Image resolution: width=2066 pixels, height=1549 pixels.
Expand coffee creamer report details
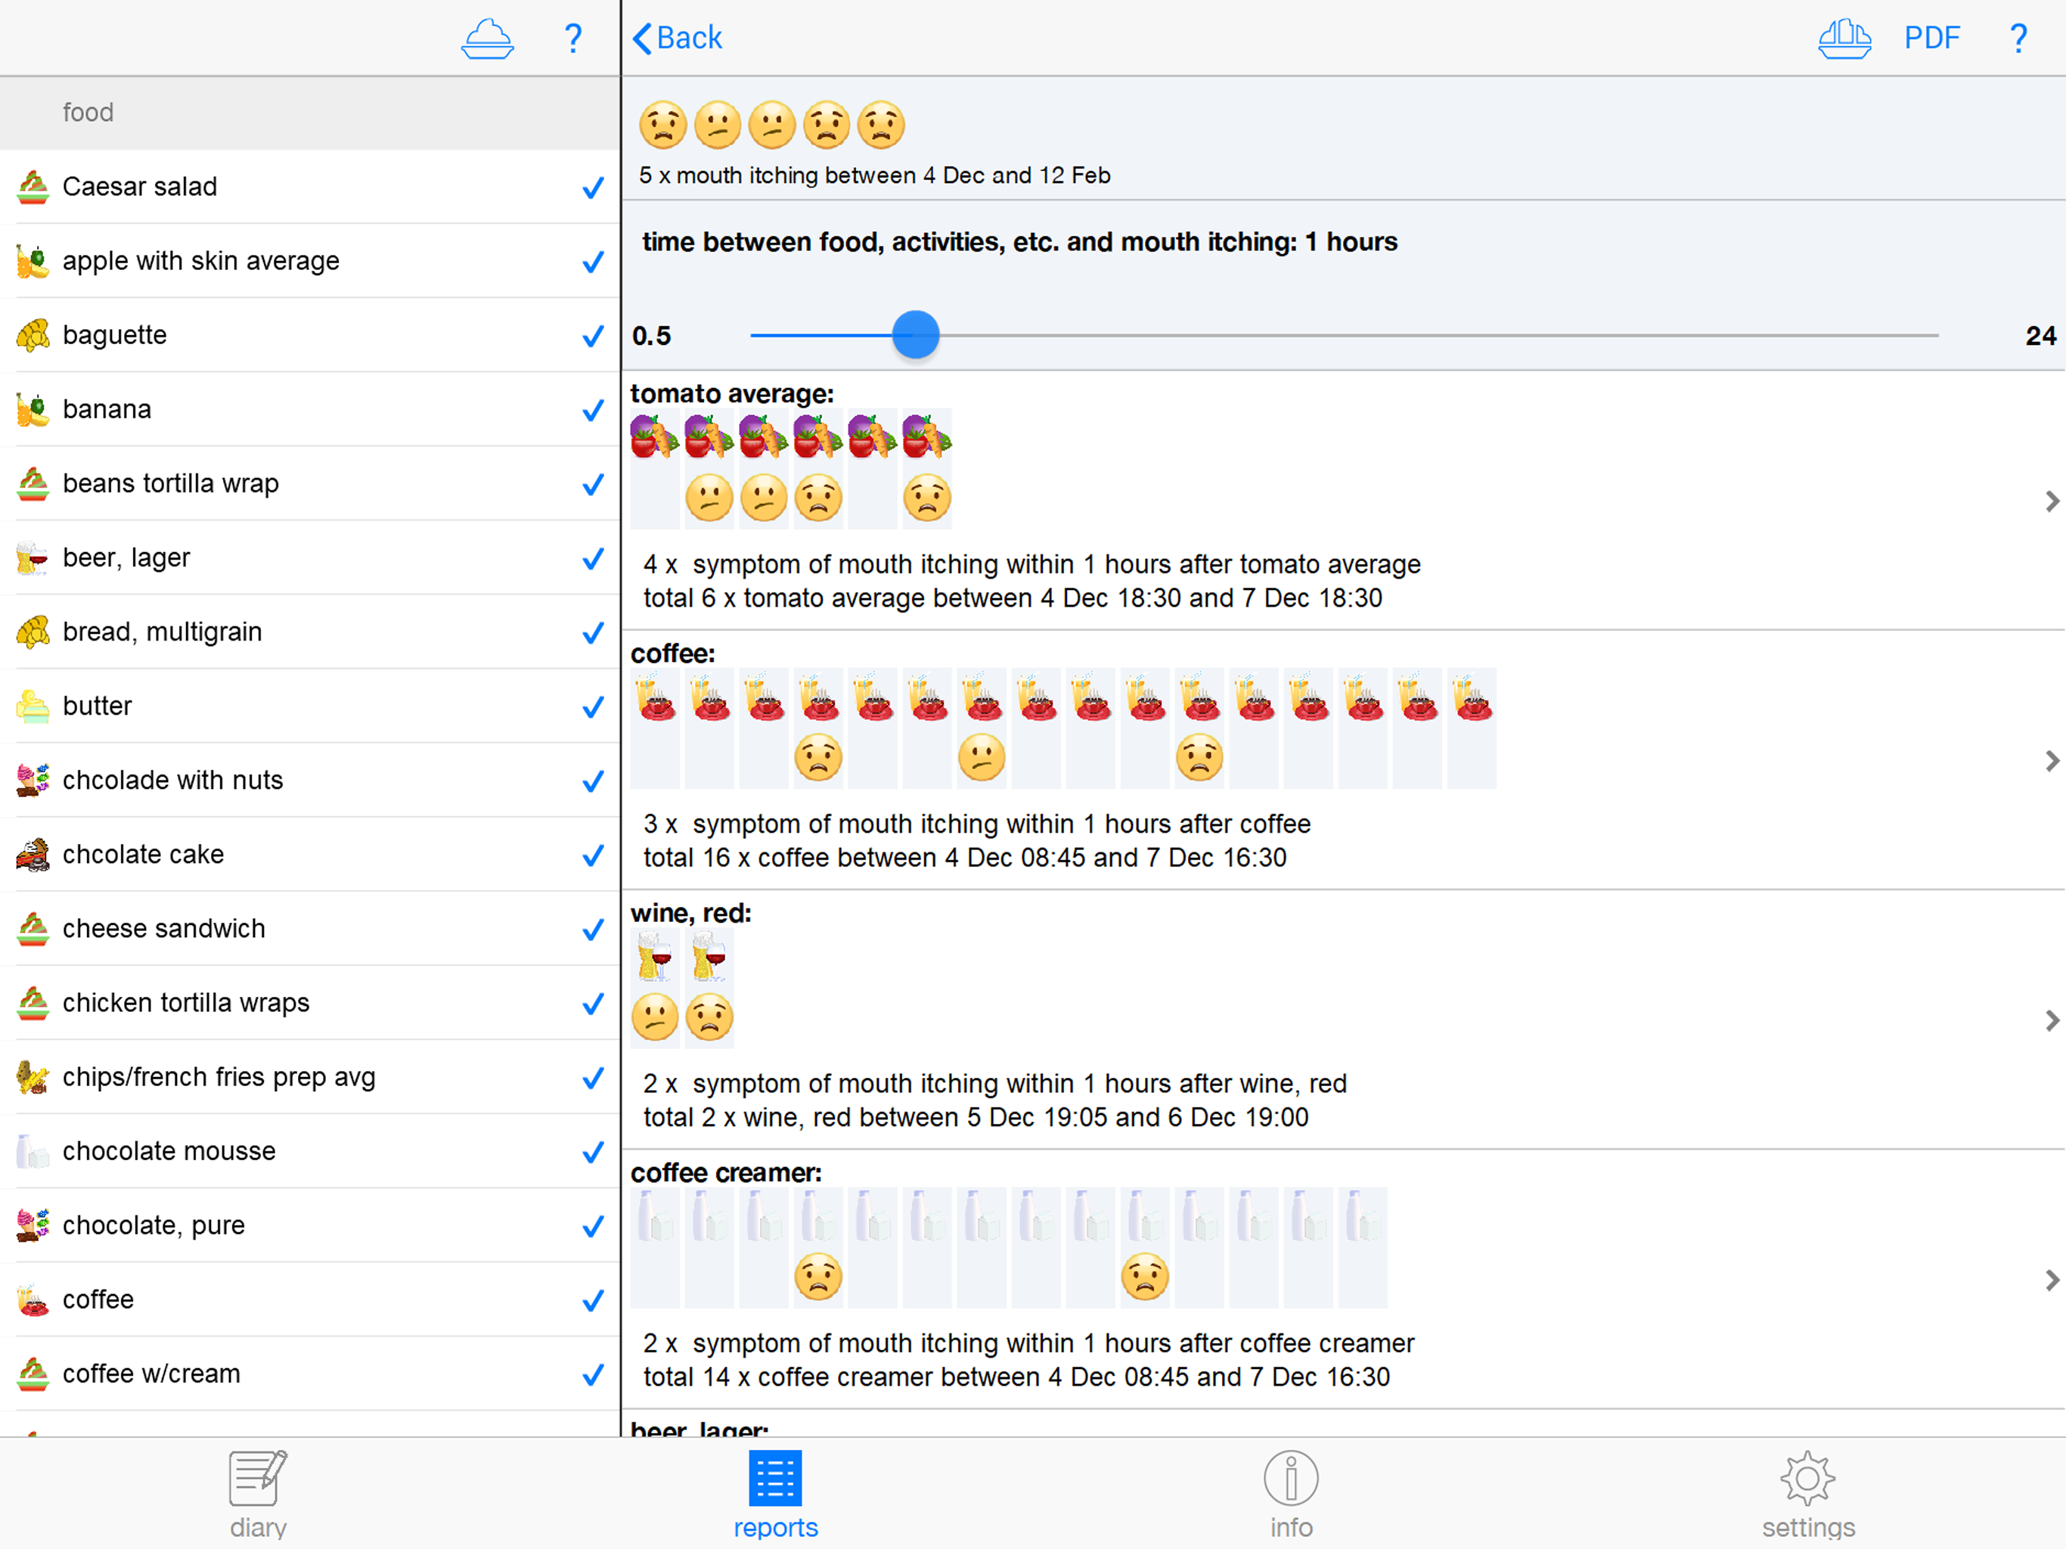[2051, 1280]
